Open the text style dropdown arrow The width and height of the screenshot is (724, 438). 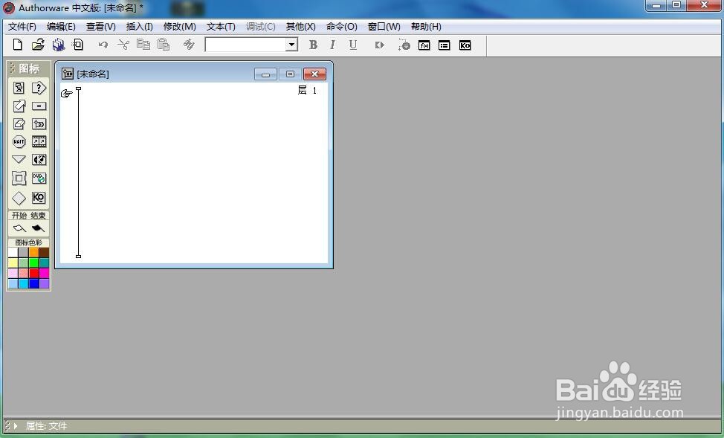click(x=291, y=45)
